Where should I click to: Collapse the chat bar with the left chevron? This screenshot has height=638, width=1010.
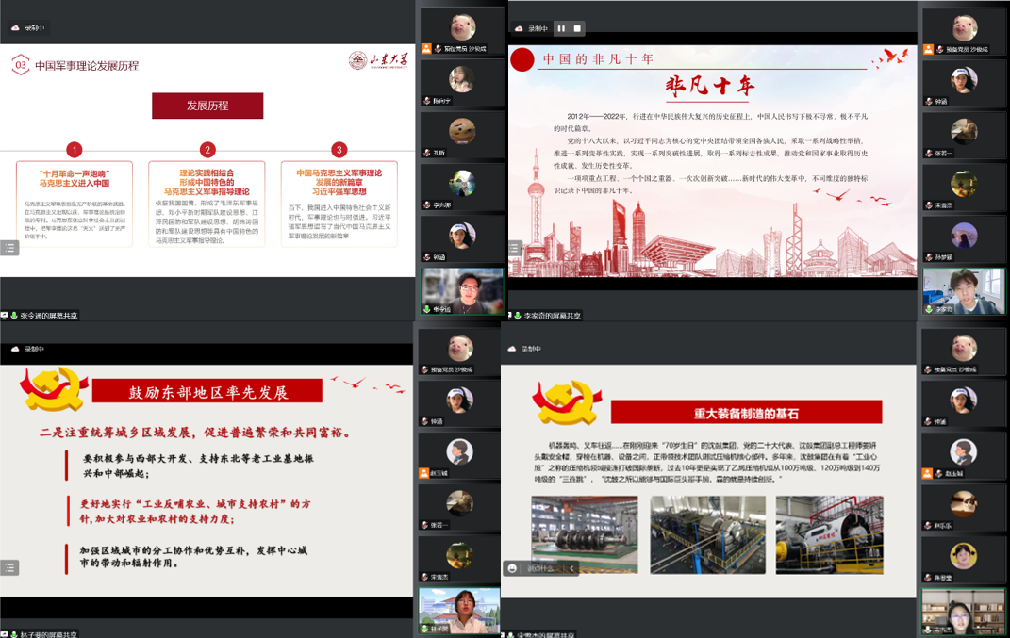pyautogui.click(x=571, y=568)
